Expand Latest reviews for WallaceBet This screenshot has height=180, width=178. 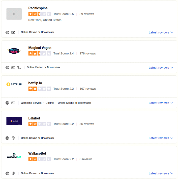click(x=161, y=173)
